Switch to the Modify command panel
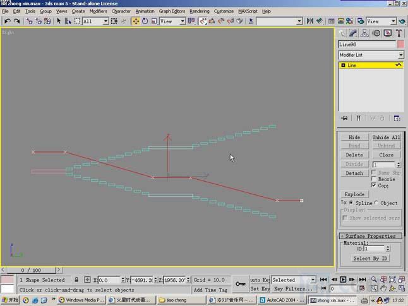 click(x=353, y=33)
